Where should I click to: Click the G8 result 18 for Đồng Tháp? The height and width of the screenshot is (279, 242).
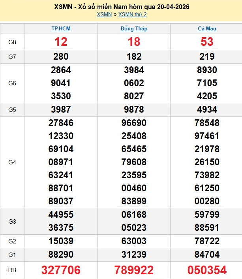[133, 42]
